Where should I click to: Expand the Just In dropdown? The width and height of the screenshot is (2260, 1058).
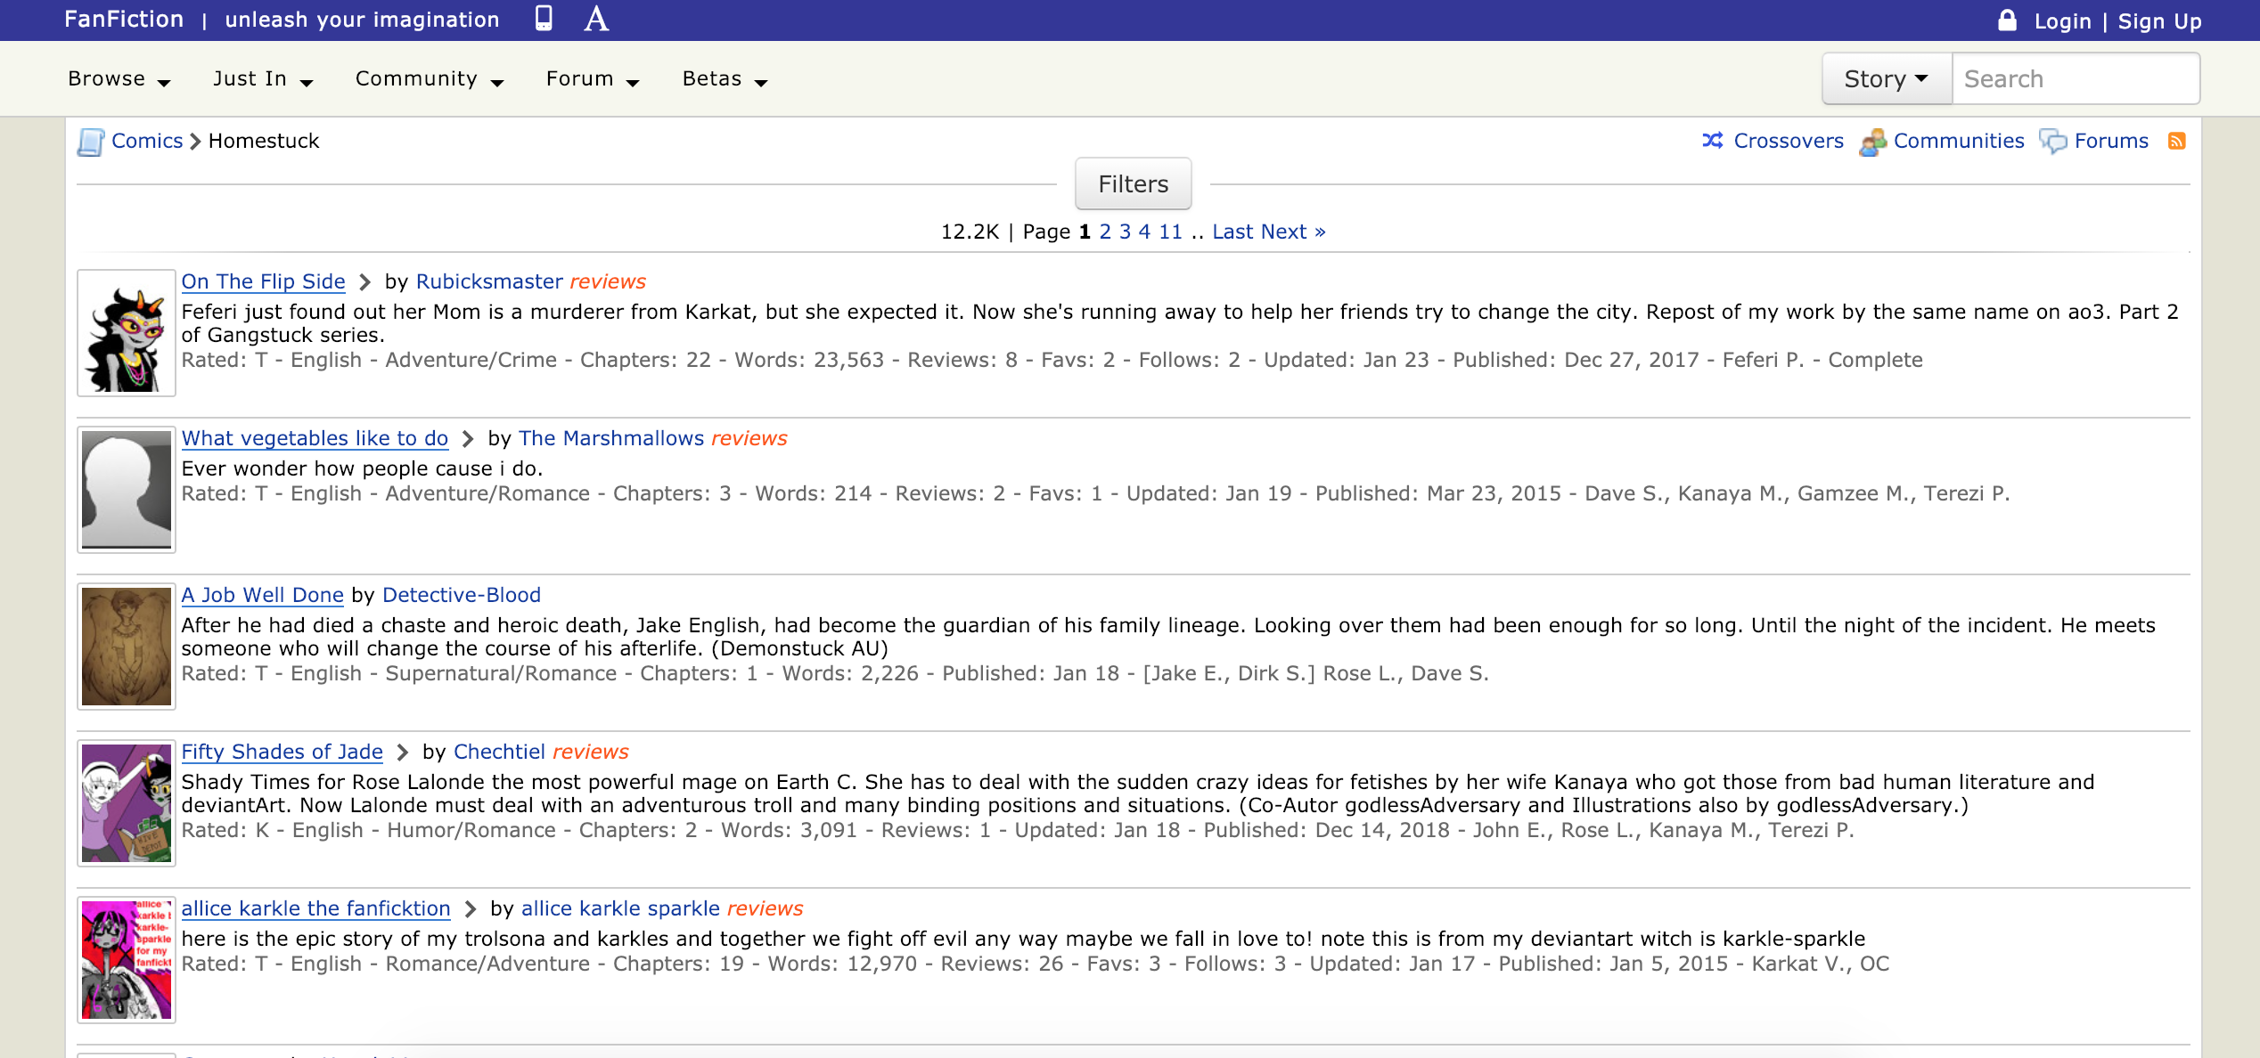tap(259, 78)
